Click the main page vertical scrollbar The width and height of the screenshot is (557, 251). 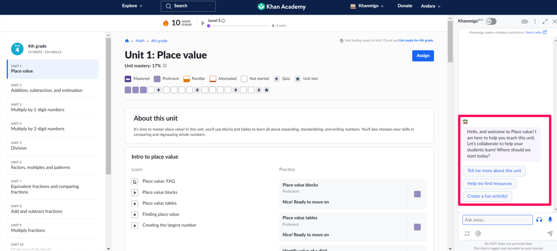click(450, 41)
